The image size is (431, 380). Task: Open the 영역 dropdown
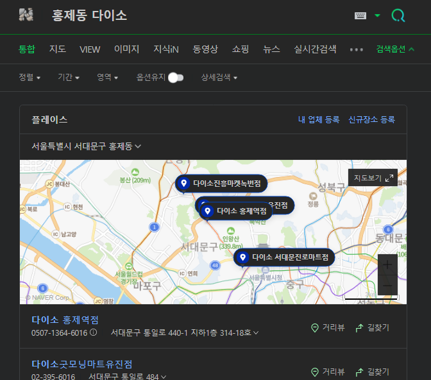pyautogui.click(x=108, y=77)
